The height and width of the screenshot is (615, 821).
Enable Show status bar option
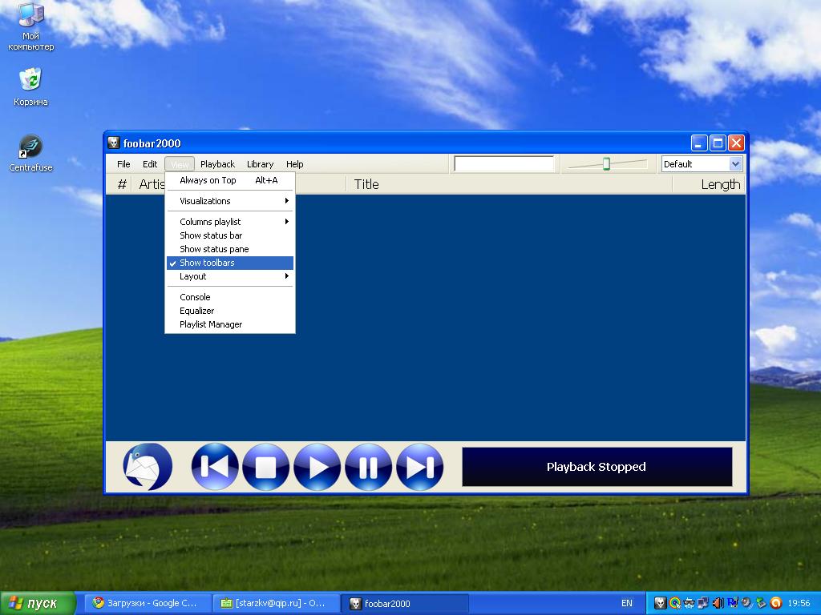coord(211,235)
